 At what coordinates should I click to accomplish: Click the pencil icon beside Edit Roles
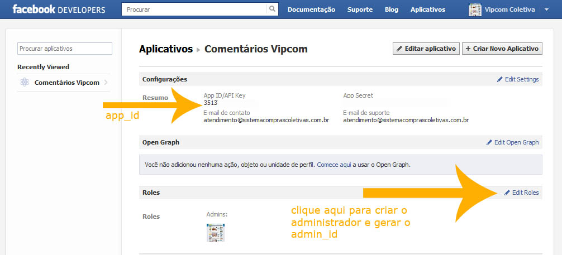(x=507, y=193)
